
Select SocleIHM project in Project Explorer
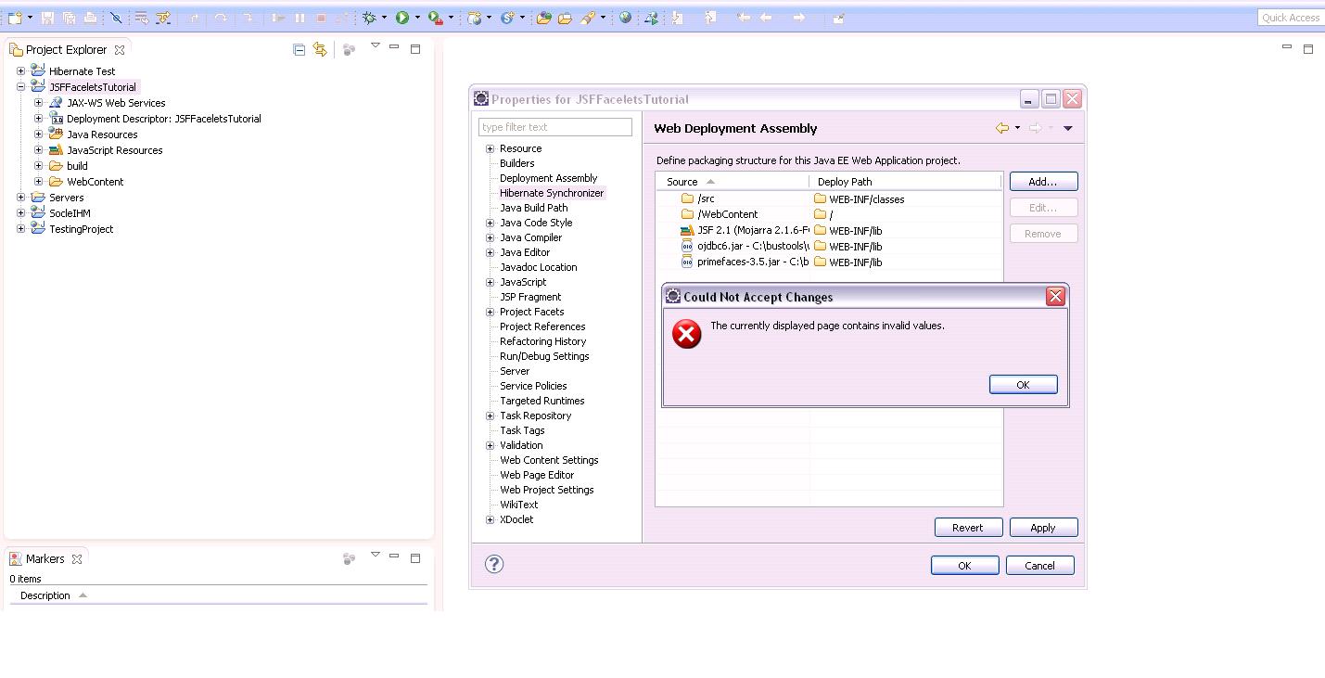(x=70, y=213)
